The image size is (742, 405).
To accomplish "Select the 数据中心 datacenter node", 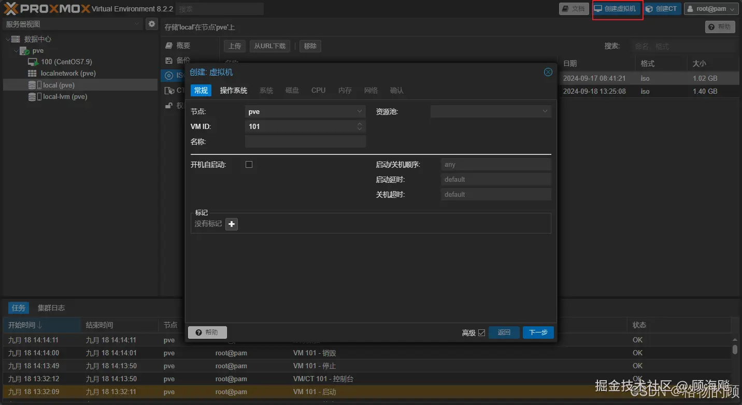I will 38,39.
